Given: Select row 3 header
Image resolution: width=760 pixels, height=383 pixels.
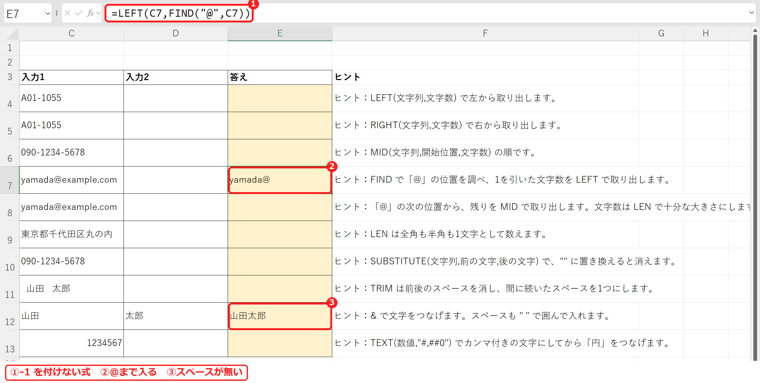Looking at the screenshot, I should (10, 77).
